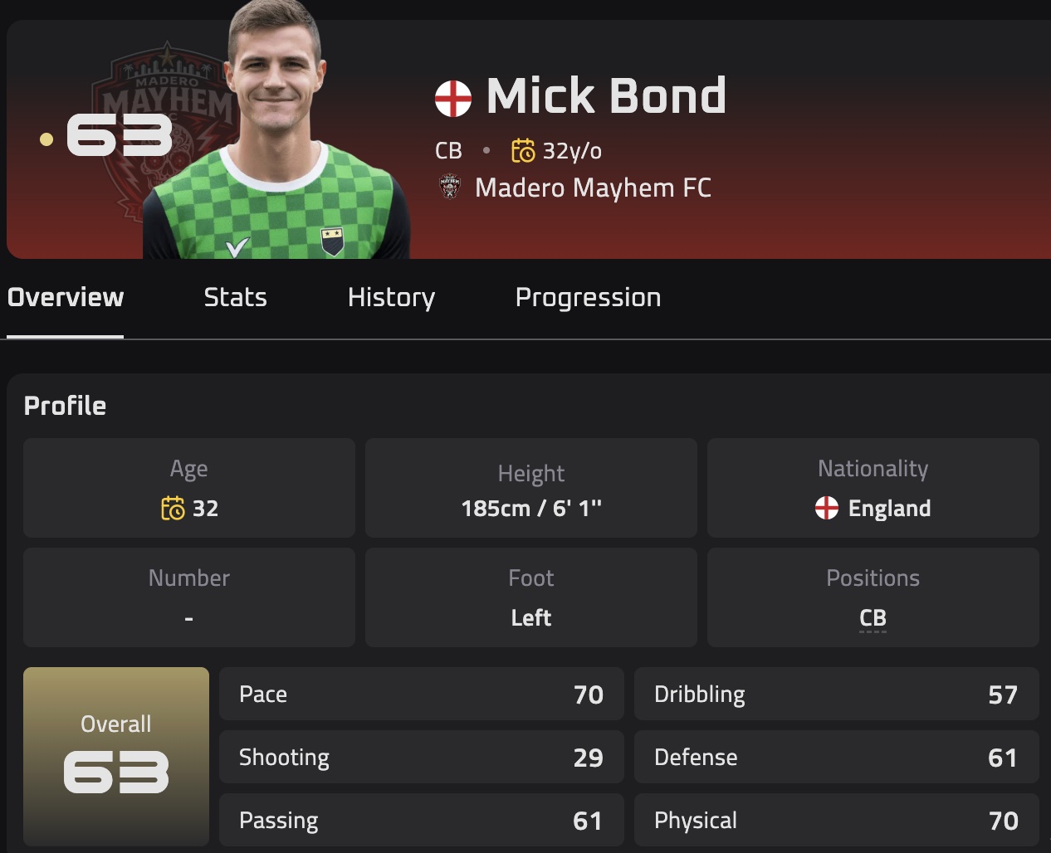This screenshot has width=1051, height=853.
Task: Select the Mick Bond player name heading
Action: click(x=606, y=95)
